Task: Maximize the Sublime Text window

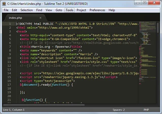Action: point(145,3)
